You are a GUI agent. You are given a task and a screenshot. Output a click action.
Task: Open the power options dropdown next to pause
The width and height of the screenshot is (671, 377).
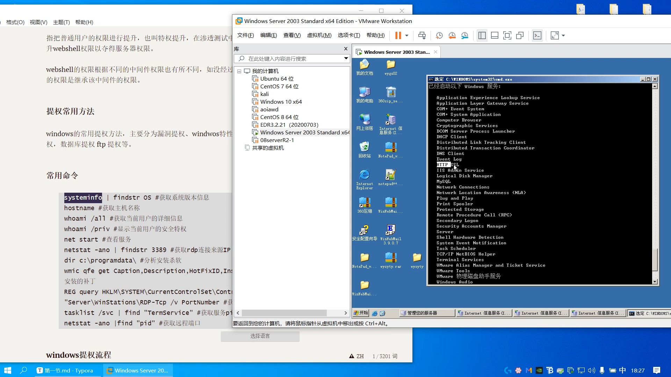407,35
